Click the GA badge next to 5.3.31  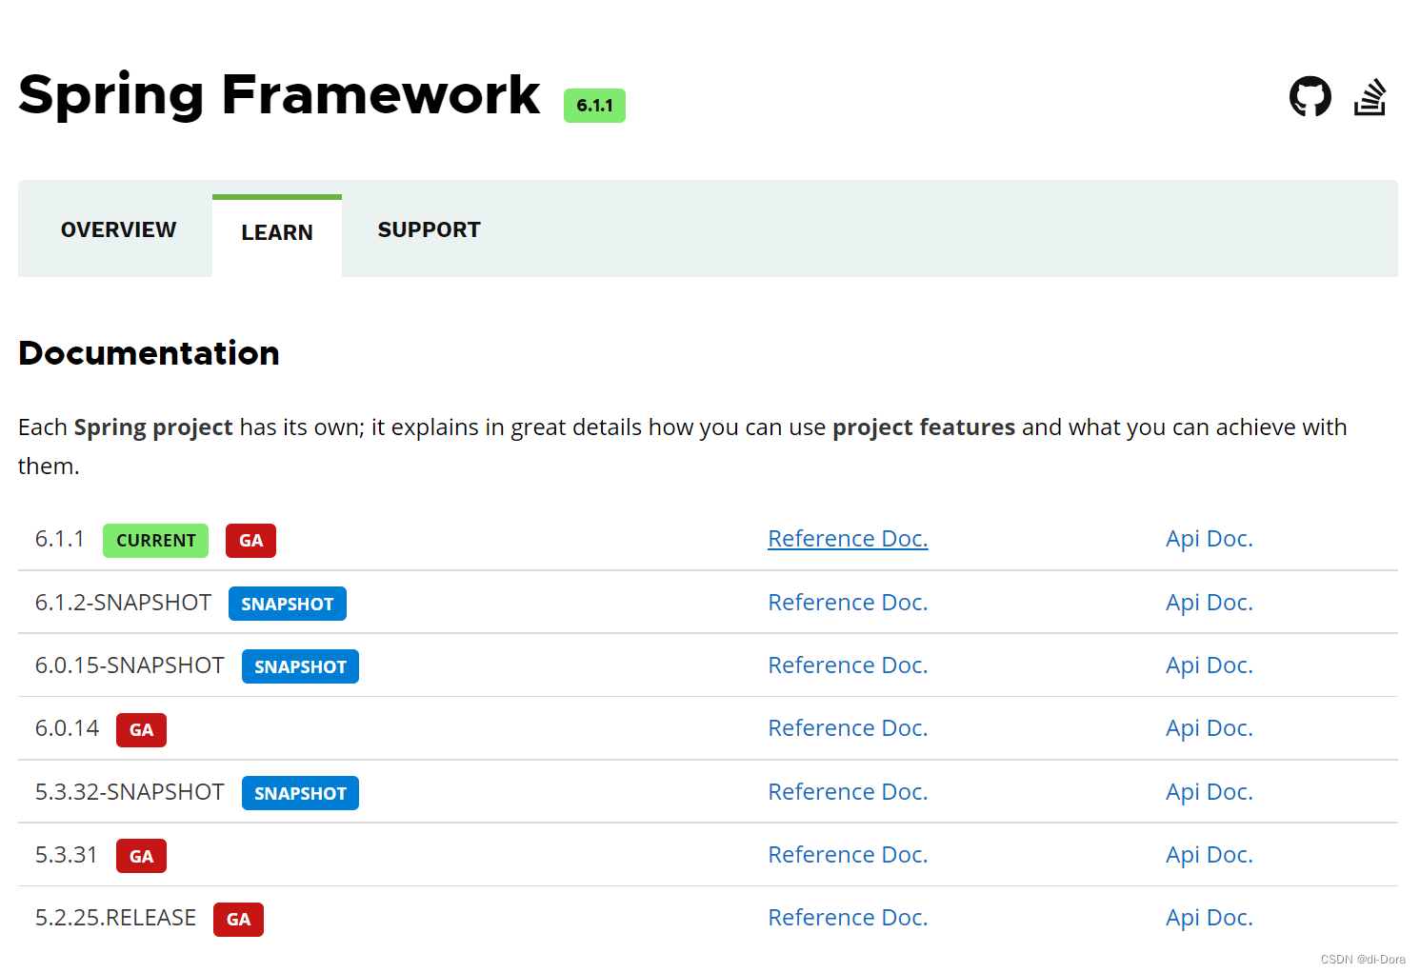pos(141,856)
